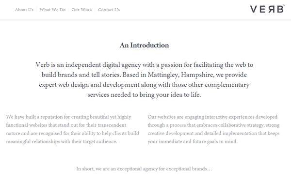The image size is (291, 184).
Task: Click the trademark symbol beside VERB logo
Action: point(284,5)
